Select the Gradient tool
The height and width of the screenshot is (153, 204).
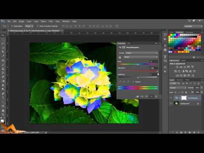(3, 81)
